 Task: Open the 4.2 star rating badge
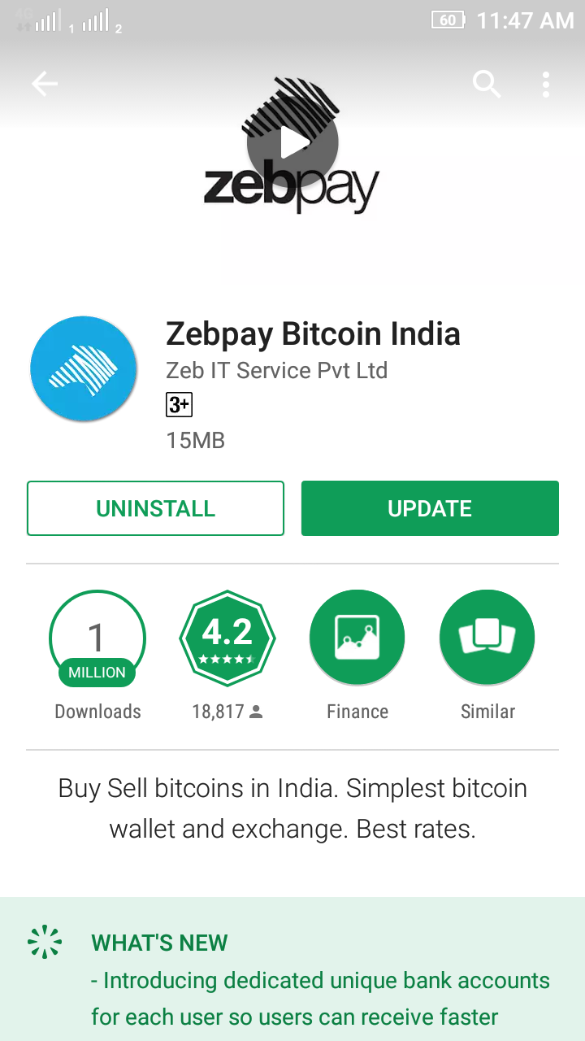point(227,638)
